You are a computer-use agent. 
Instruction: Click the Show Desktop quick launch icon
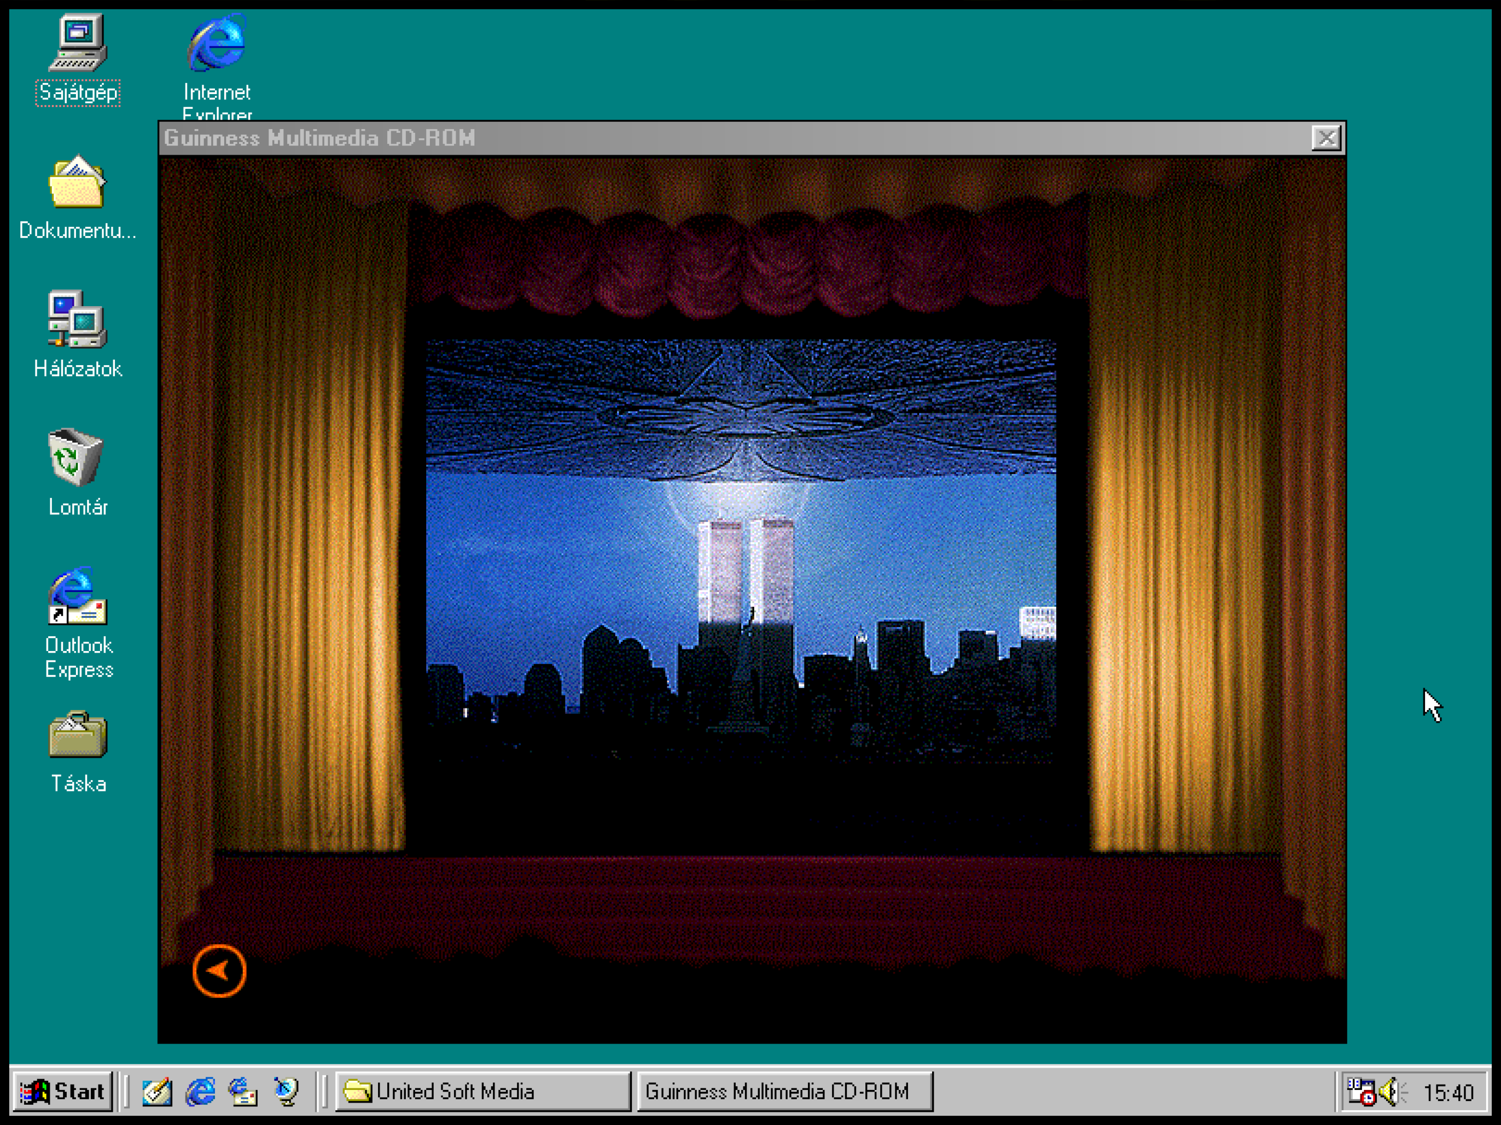(157, 1092)
